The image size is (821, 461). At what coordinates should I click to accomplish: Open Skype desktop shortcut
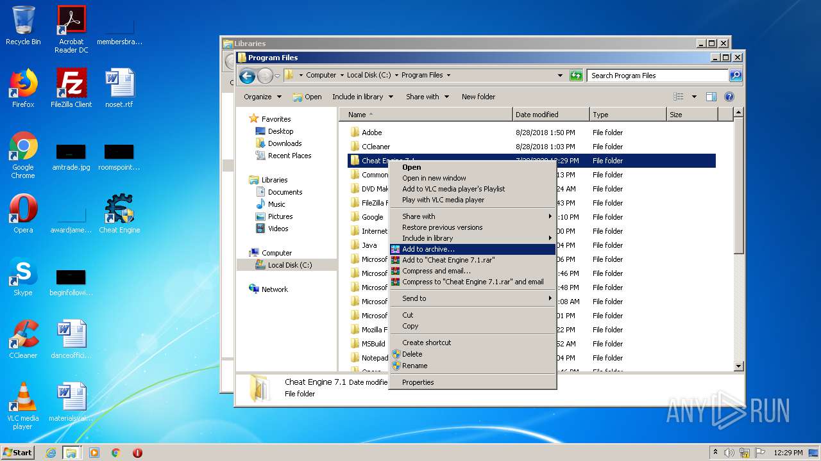(x=23, y=277)
